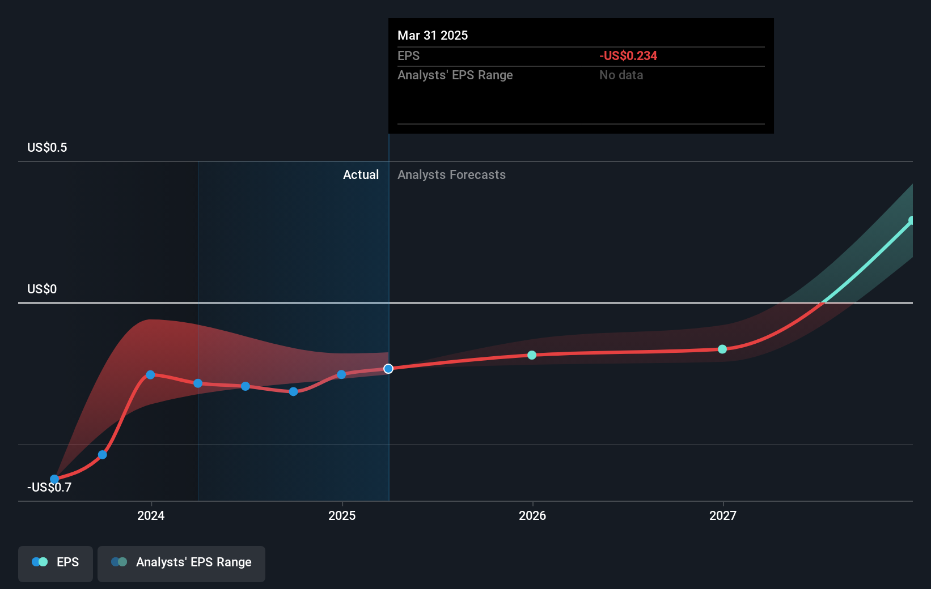Viewport: 931px width, 589px height.
Task: Select the mid-2024 EPS data point
Action: (246, 386)
